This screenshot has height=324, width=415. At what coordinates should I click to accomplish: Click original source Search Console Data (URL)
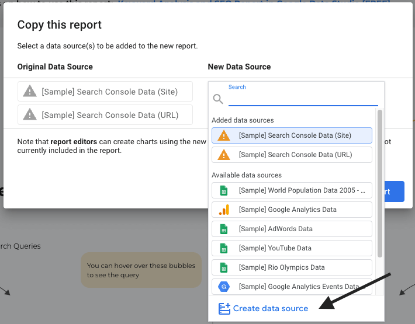coord(105,114)
